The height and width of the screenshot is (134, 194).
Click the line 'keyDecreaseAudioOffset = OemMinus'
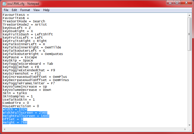click(36, 80)
